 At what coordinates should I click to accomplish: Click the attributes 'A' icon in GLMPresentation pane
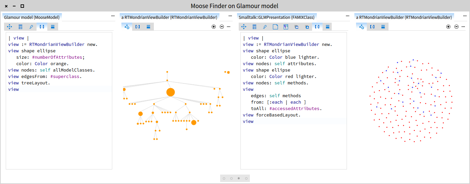point(307,27)
